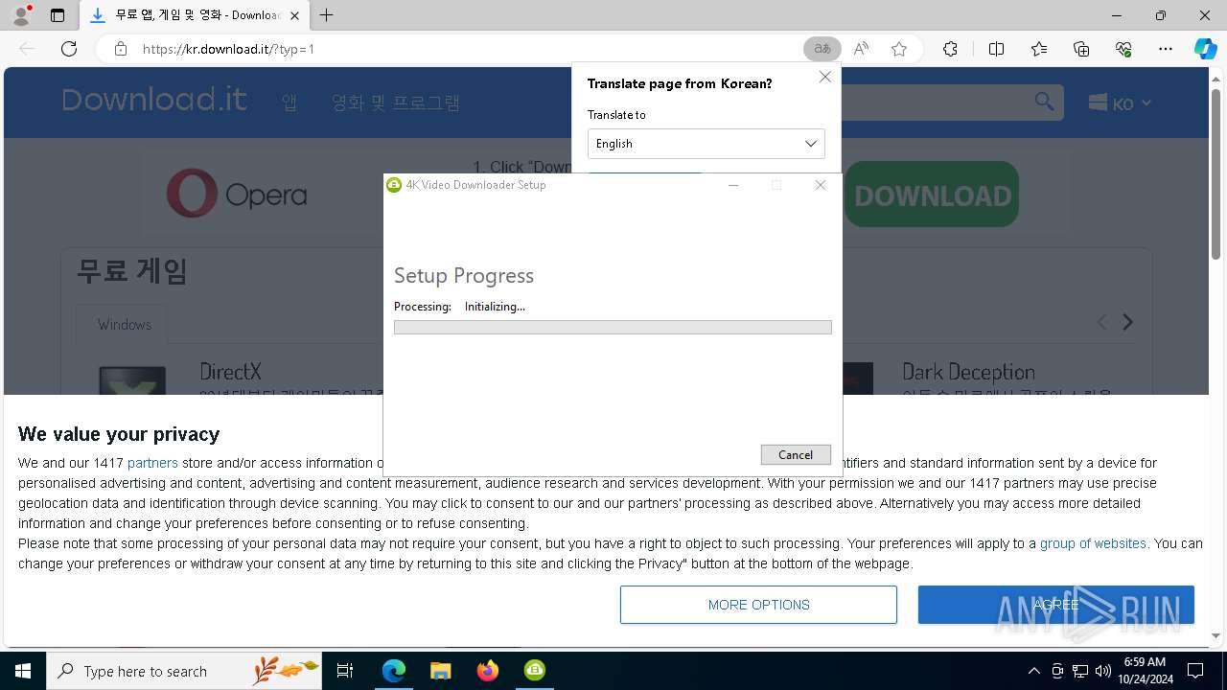Cancel the 4K Video Downloader setup
Image resolution: width=1227 pixels, height=690 pixels.
click(x=796, y=454)
